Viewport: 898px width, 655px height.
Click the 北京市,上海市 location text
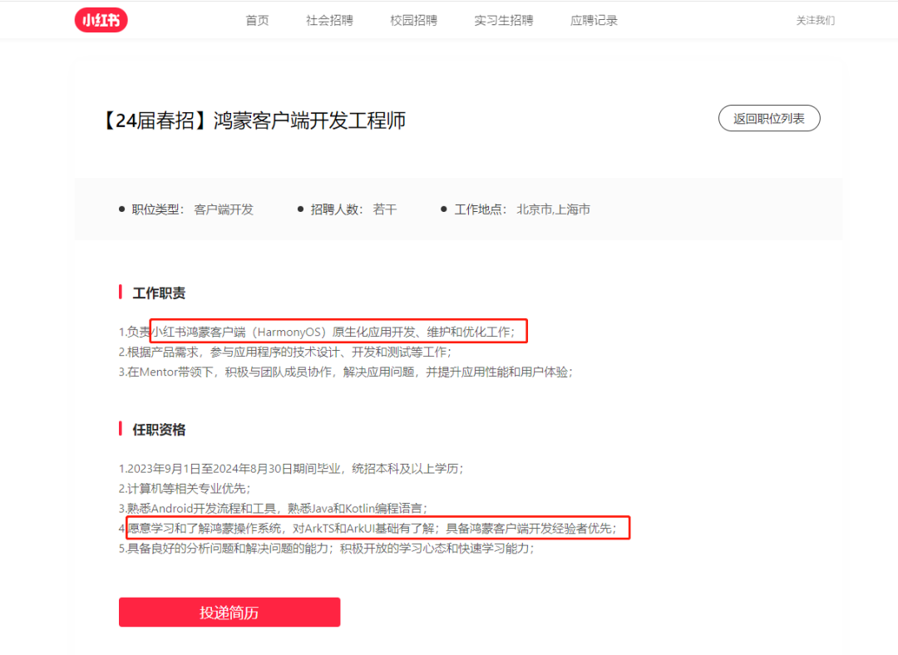(553, 209)
